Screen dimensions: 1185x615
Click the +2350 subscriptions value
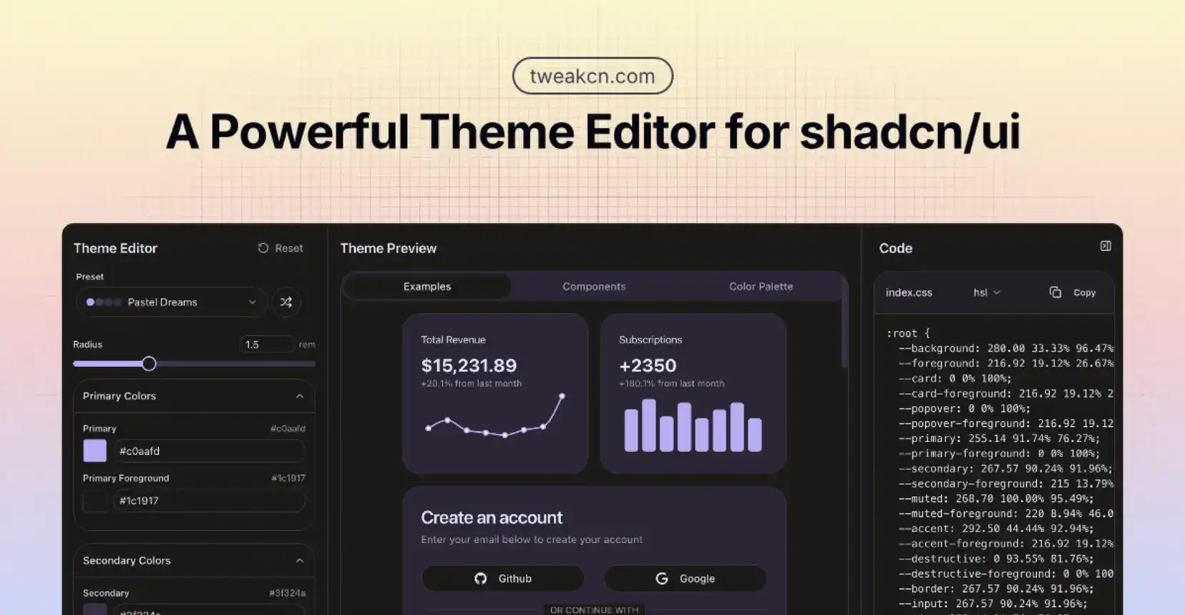(x=648, y=365)
